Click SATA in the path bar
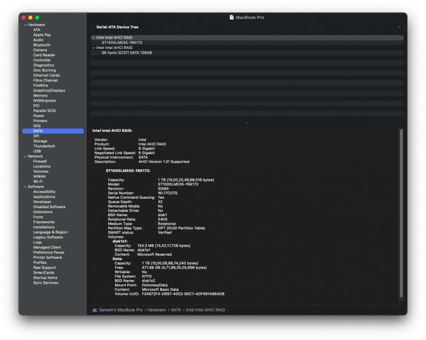 [176, 310]
